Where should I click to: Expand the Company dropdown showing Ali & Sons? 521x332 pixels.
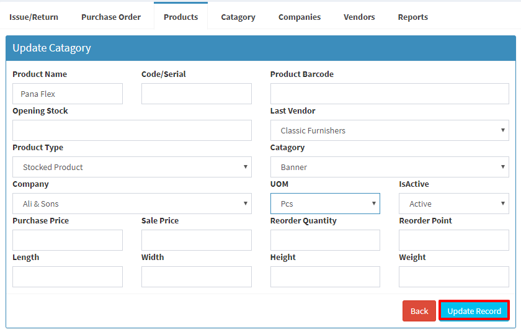(132, 204)
